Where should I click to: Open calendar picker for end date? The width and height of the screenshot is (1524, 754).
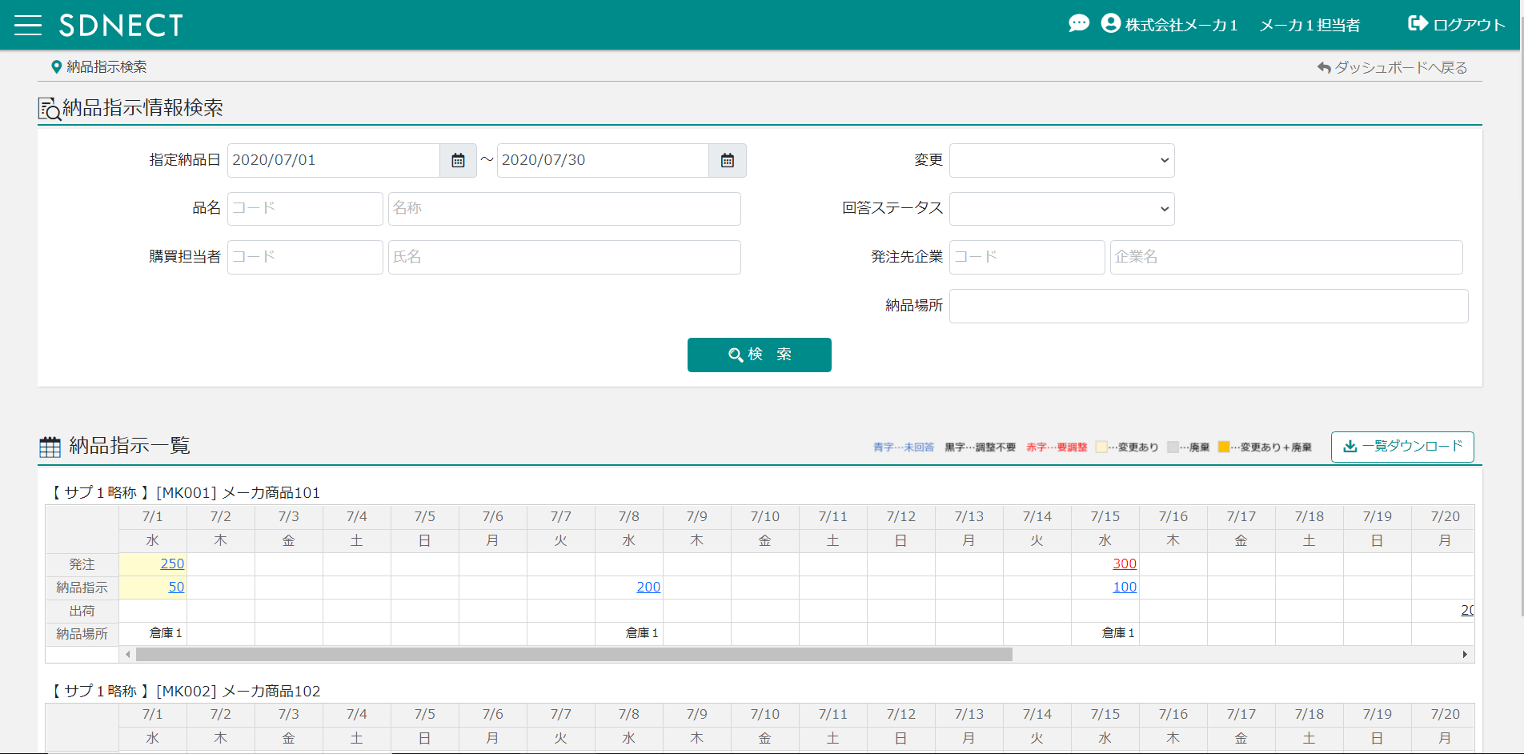(728, 160)
